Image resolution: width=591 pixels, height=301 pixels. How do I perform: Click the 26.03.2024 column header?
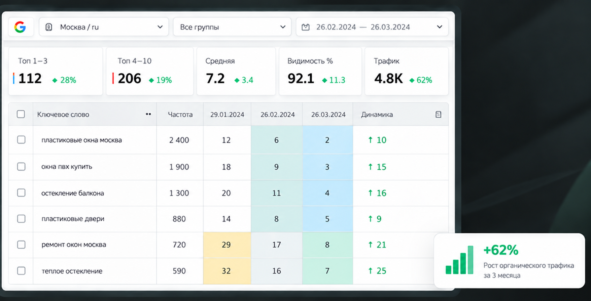click(x=328, y=115)
